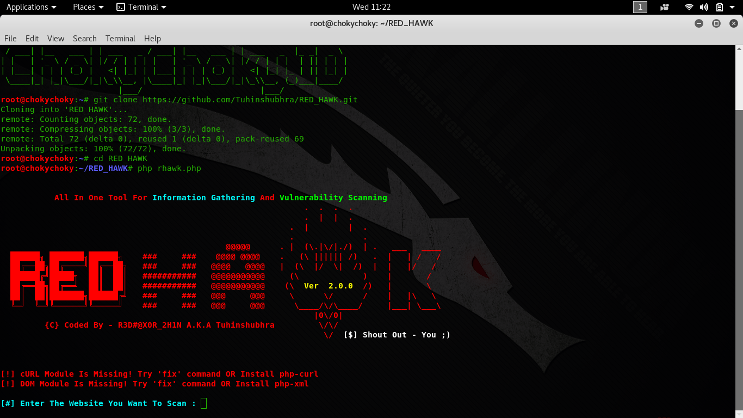This screenshot has width=743, height=418.
Task: Open the File menu
Action: (10, 39)
